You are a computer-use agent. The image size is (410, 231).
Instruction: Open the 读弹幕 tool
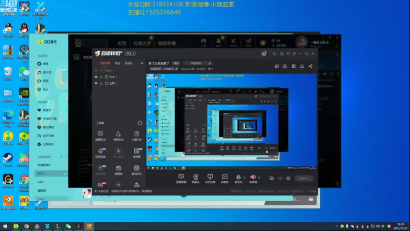tap(136, 153)
